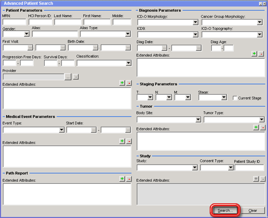This screenshot has height=218, width=268.
Task: Click into the Last Name field
Action: (68, 22)
